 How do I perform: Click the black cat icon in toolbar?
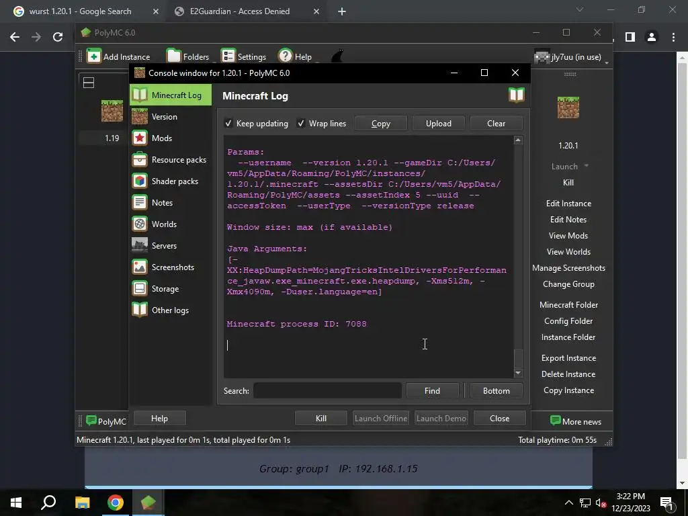[x=337, y=56]
